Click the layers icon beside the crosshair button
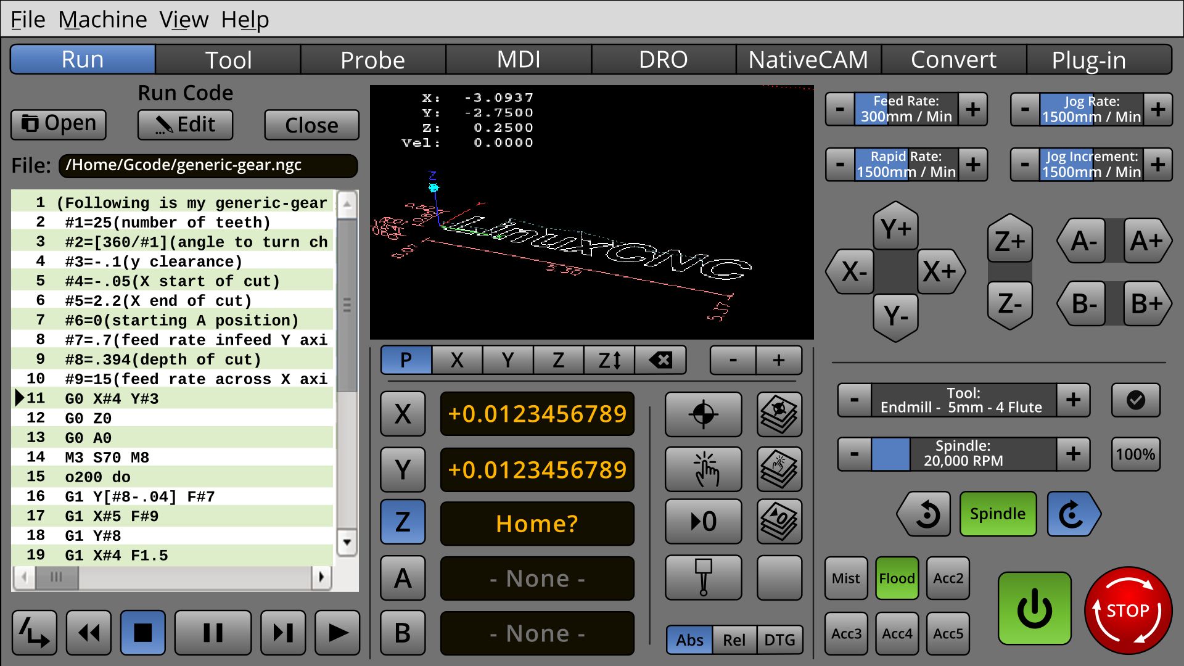 point(779,414)
